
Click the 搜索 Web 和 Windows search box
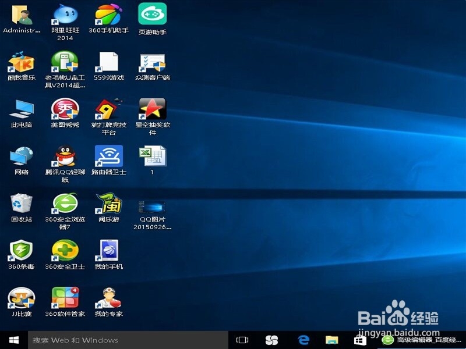[x=128, y=340]
